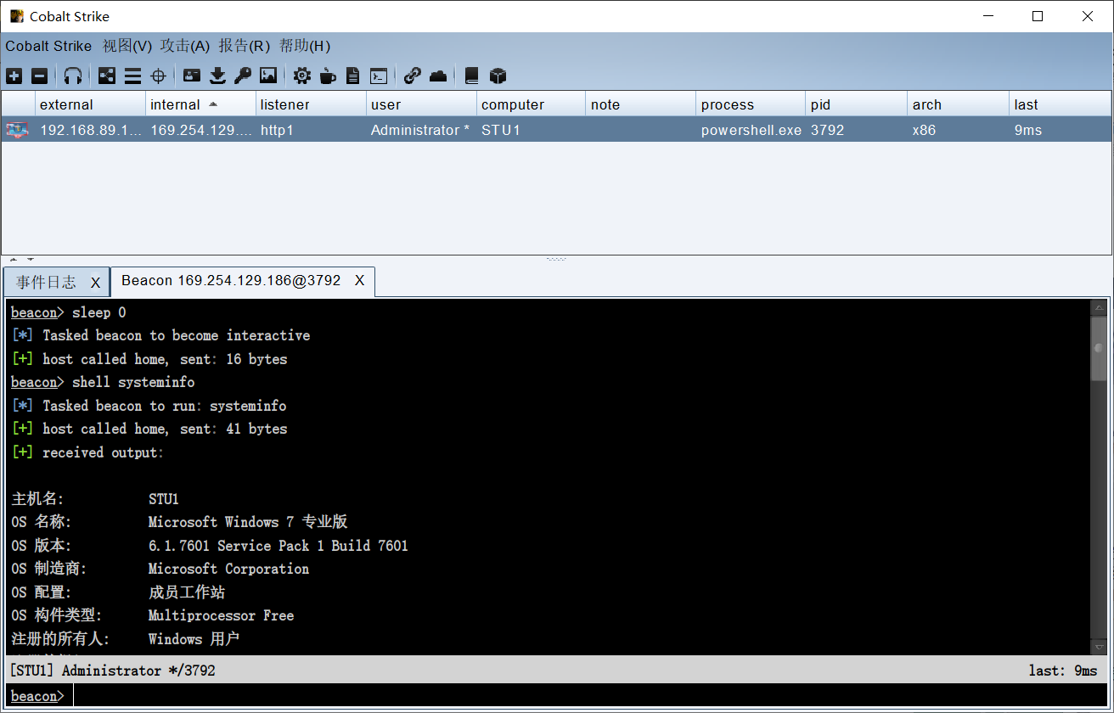The height and width of the screenshot is (713, 1114).
Task: Select the 169.254.129 internal address cell
Action: pos(200,130)
